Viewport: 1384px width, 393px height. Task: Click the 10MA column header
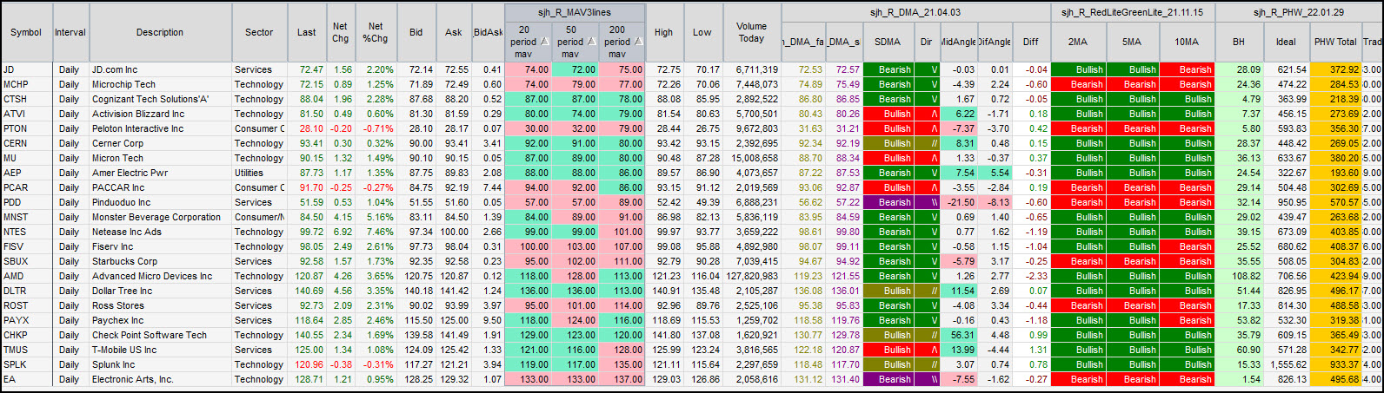point(1187,42)
